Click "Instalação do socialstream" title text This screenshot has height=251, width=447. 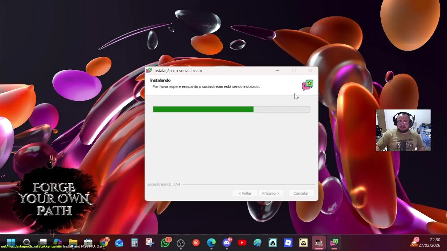point(177,70)
